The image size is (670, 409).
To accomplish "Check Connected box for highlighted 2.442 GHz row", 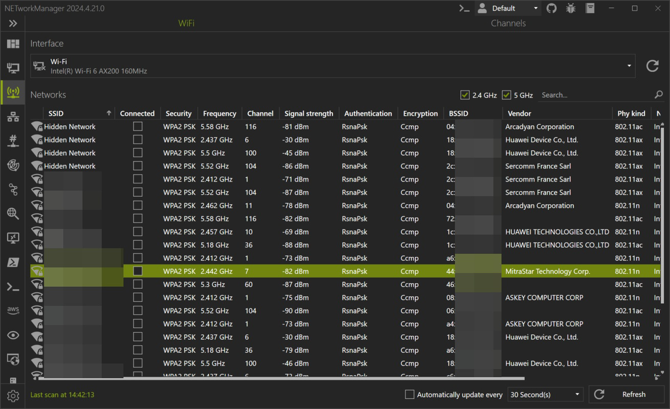I will pos(137,271).
